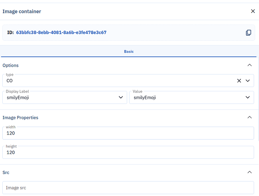Viewport: 259px width, 196px height.
Task: Click the Image Properties section heading
Action: [x=20, y=118]
